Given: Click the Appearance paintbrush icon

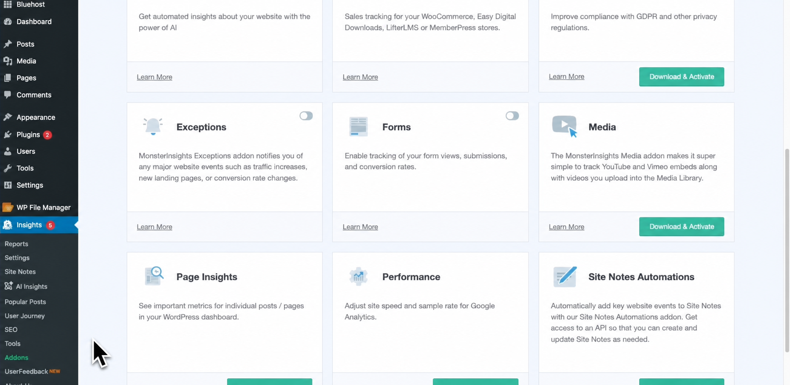Looking at the screenshot, I should (x=7, y=117).
